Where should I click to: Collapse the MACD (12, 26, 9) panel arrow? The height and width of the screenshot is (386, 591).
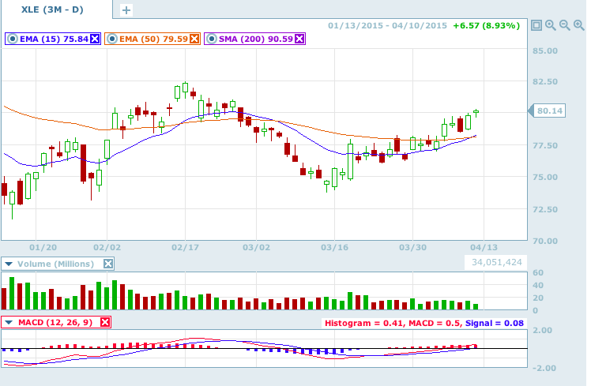9,322
